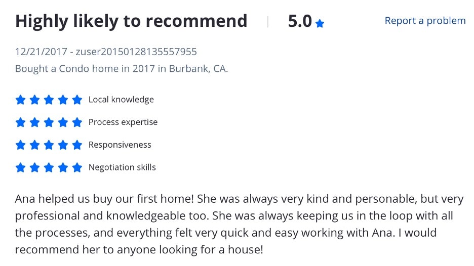Select the fourth star of Negotiation skills
Screen dimensions: 474x266
pyautogui.click(x=63, y=167)
